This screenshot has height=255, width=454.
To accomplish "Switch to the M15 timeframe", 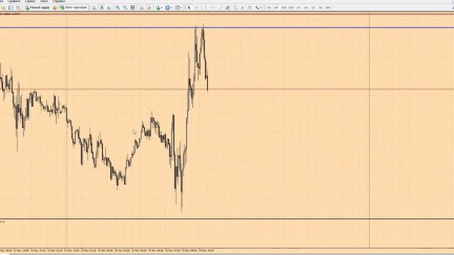I will click(x=284, y=8).
